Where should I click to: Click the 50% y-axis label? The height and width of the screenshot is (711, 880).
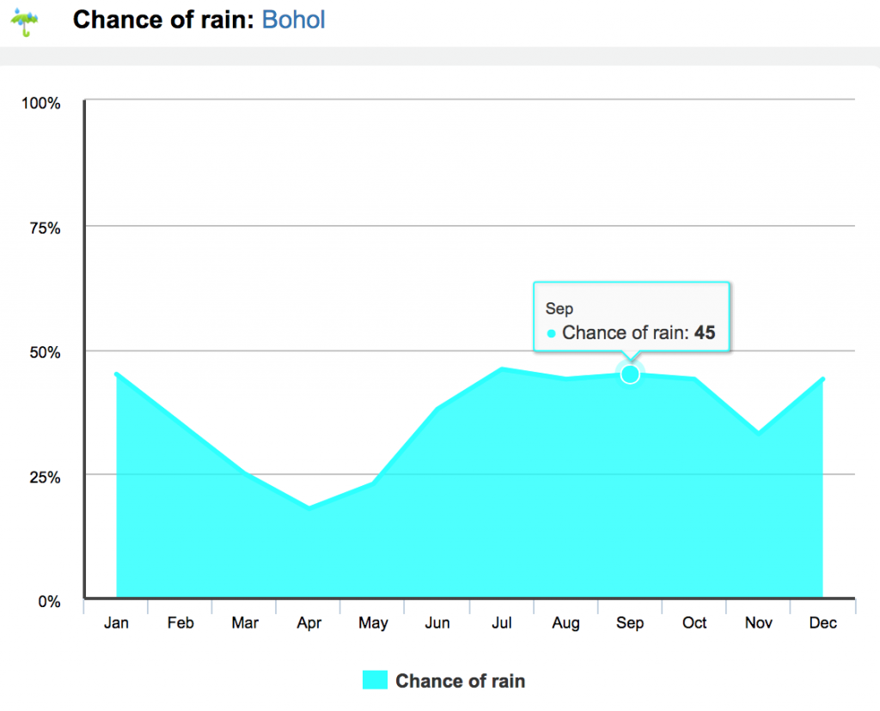44,352
